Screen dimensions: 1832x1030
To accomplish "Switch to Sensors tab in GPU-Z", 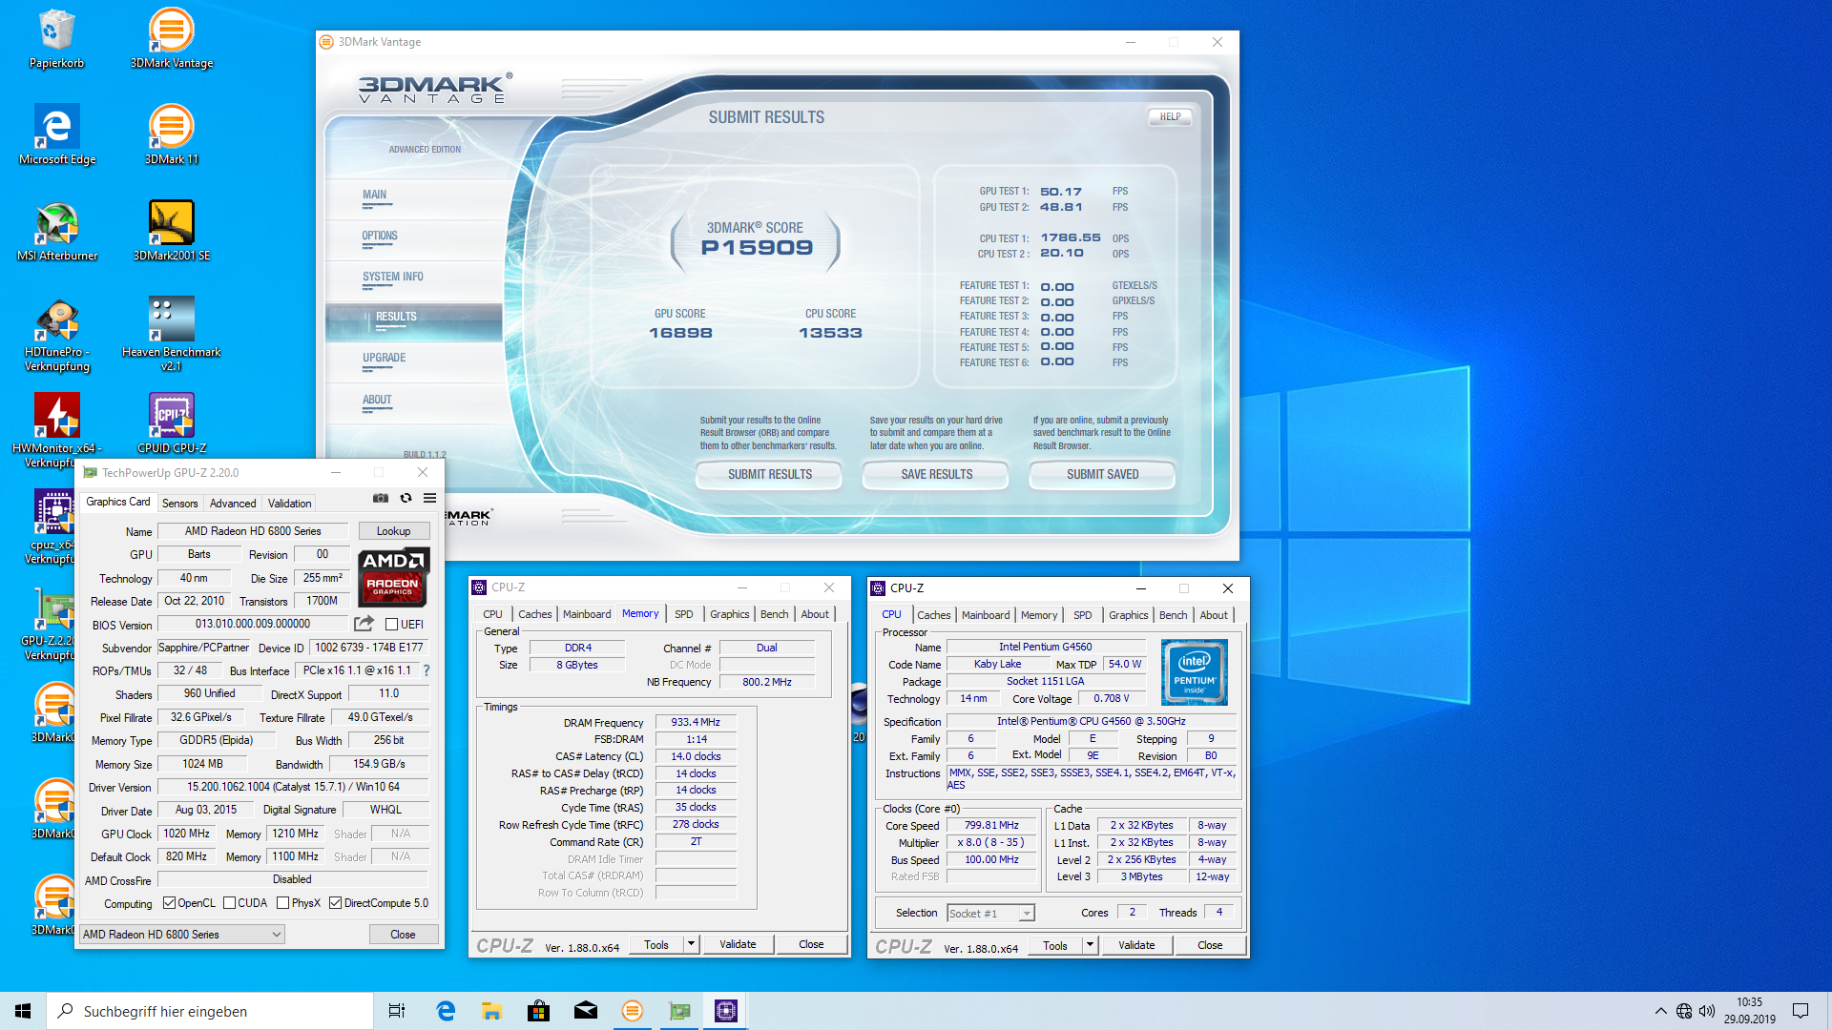I will click(179, 504).
